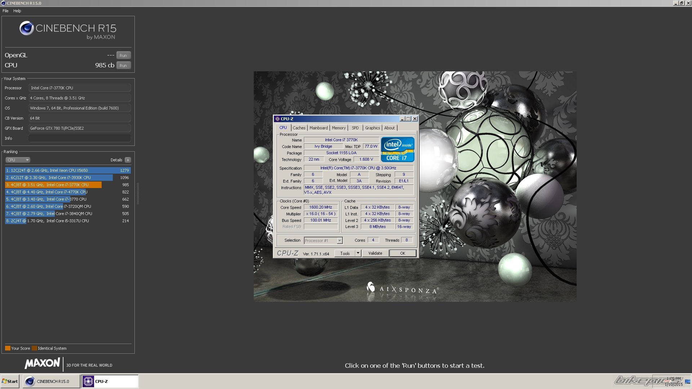Open the File menu in Cinebench
Image resolution: width=692 pixels, height=389 pixels.
[x=5, y=11]
